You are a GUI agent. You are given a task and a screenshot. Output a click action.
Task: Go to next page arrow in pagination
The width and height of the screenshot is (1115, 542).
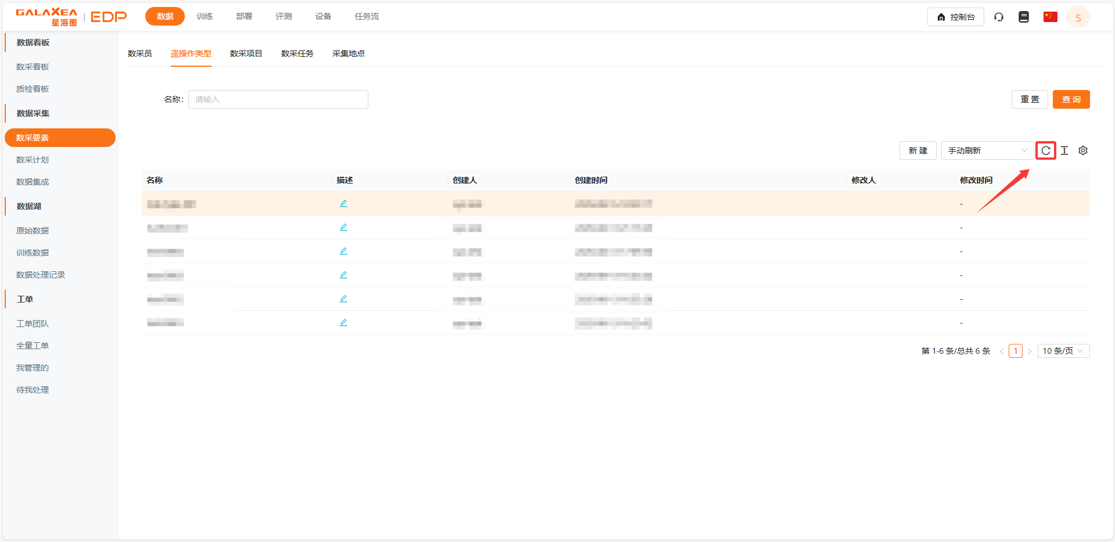(x=1030, y=351)
